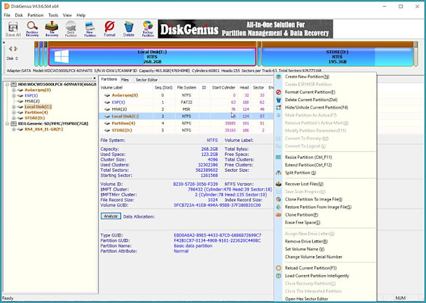Go to previous disk arrow
This screenshot has height=303, width=426.
point(11,49)
